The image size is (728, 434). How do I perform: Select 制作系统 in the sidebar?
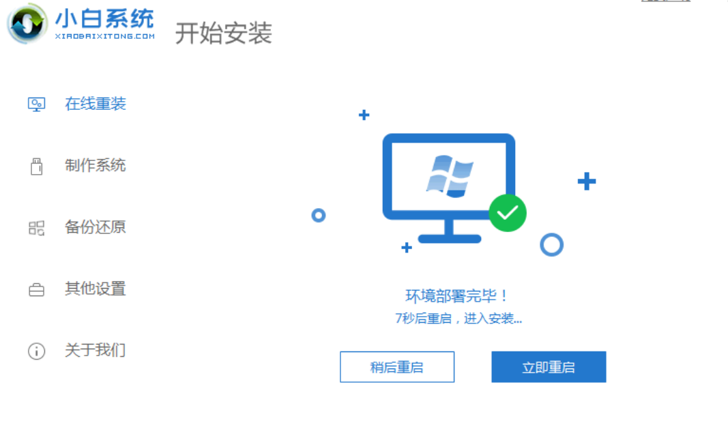pyautogui.click(x=95, y=165)
